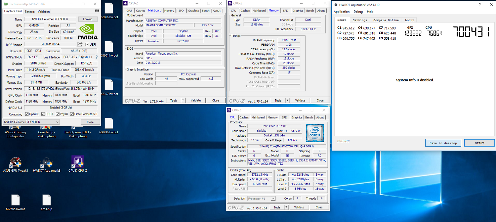Click Validate in the CPU-Z Memory window
This screenshot has height=222, width=496.
(x=300, y=100)
